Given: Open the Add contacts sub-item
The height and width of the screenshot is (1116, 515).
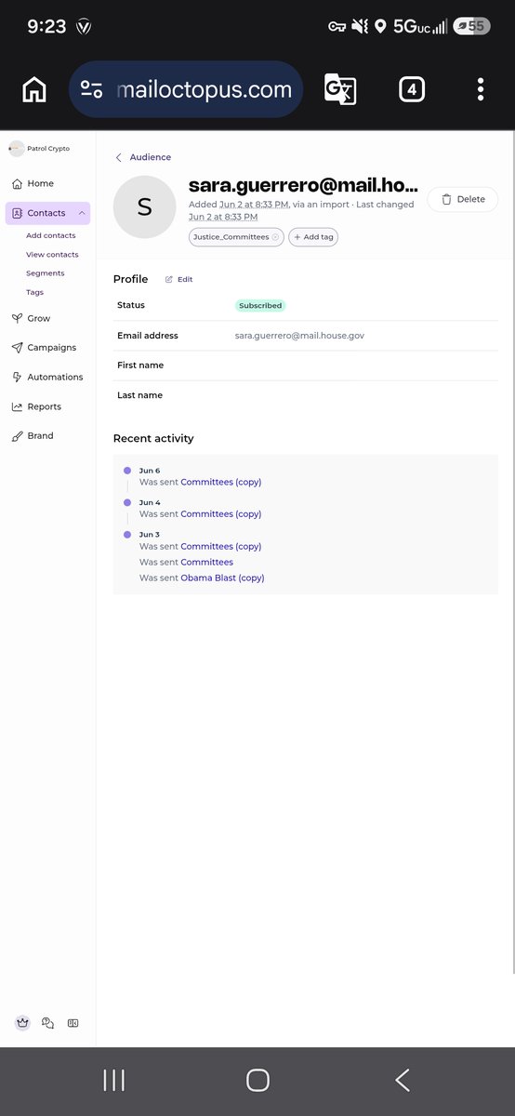Looking at the screenshot, I should 51,235.
